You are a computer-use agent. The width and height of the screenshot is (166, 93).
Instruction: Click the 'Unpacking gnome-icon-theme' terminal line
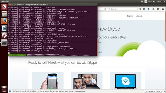31,51
